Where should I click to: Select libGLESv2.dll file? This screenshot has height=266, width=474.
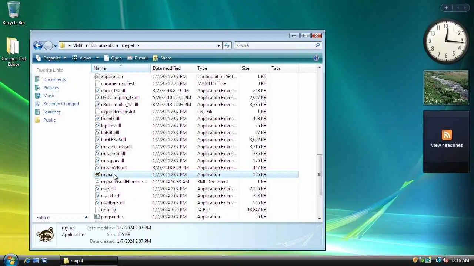[113, 140]
